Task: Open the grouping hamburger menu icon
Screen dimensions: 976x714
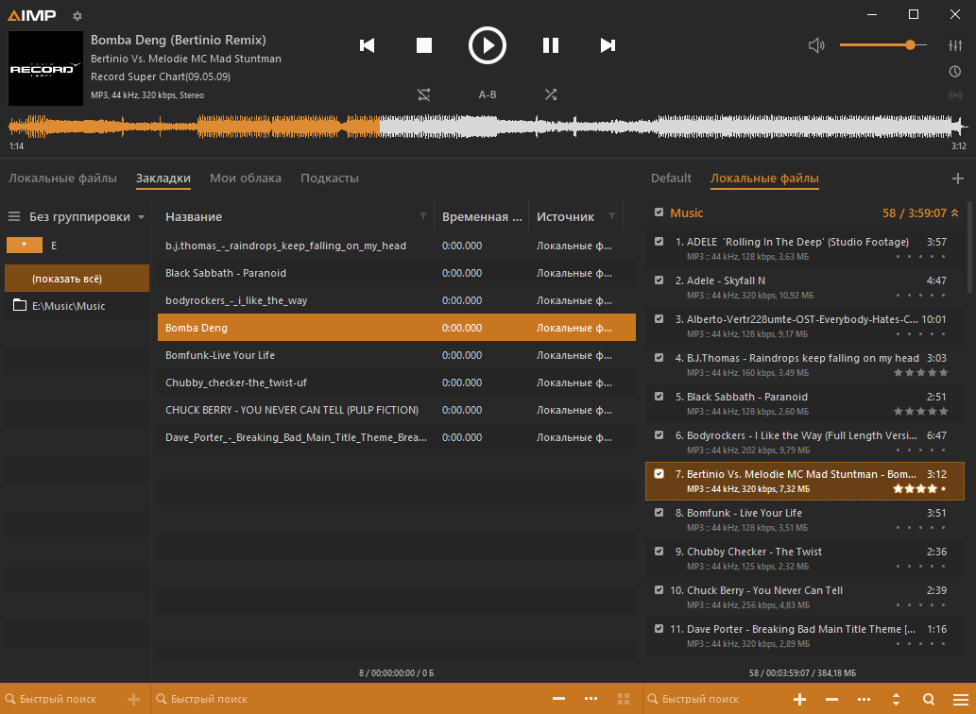Action: [14, 216]
